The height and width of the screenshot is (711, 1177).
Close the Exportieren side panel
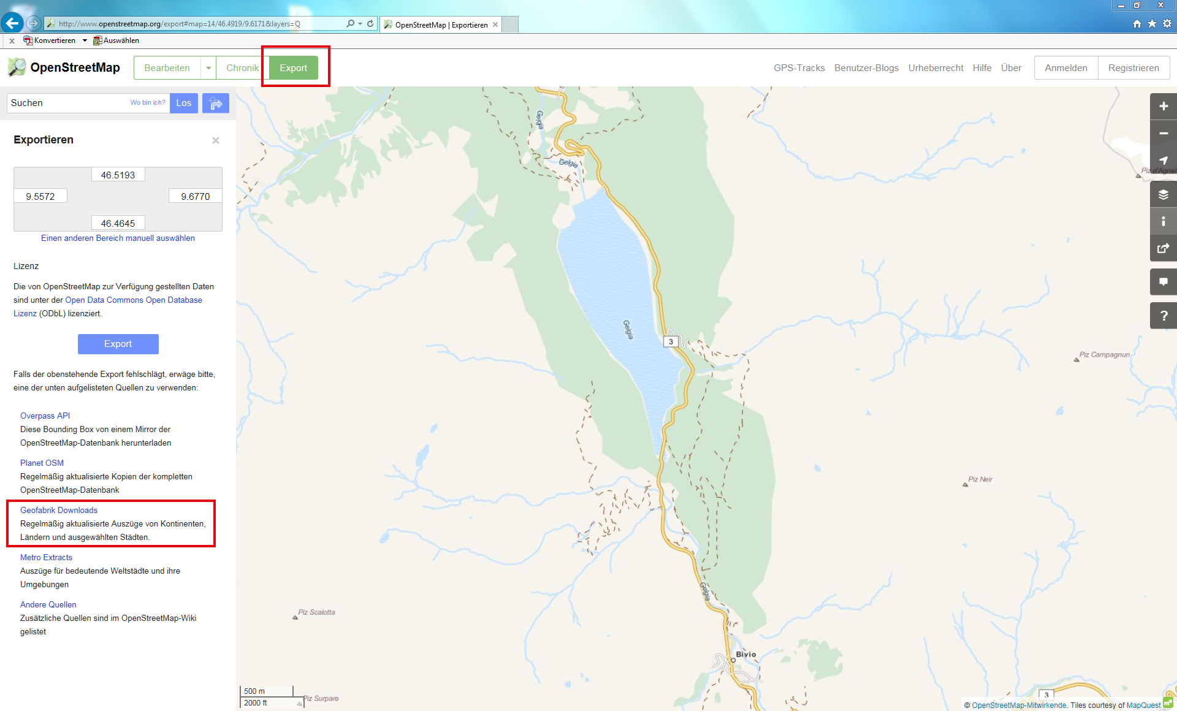[216, 140]
